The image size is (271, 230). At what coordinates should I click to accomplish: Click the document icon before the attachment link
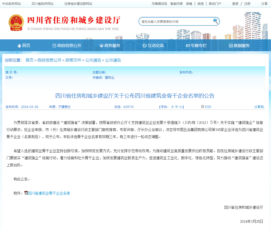[26, 193]
